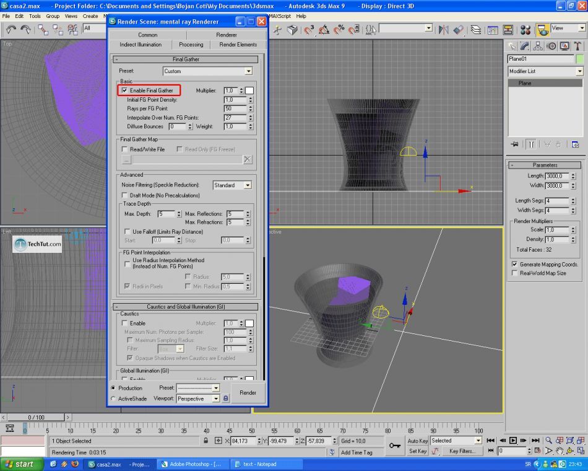Collapse the Final Gather rollout
The height and width of the screenshot is (471, 588).
[x=186, y=59]
